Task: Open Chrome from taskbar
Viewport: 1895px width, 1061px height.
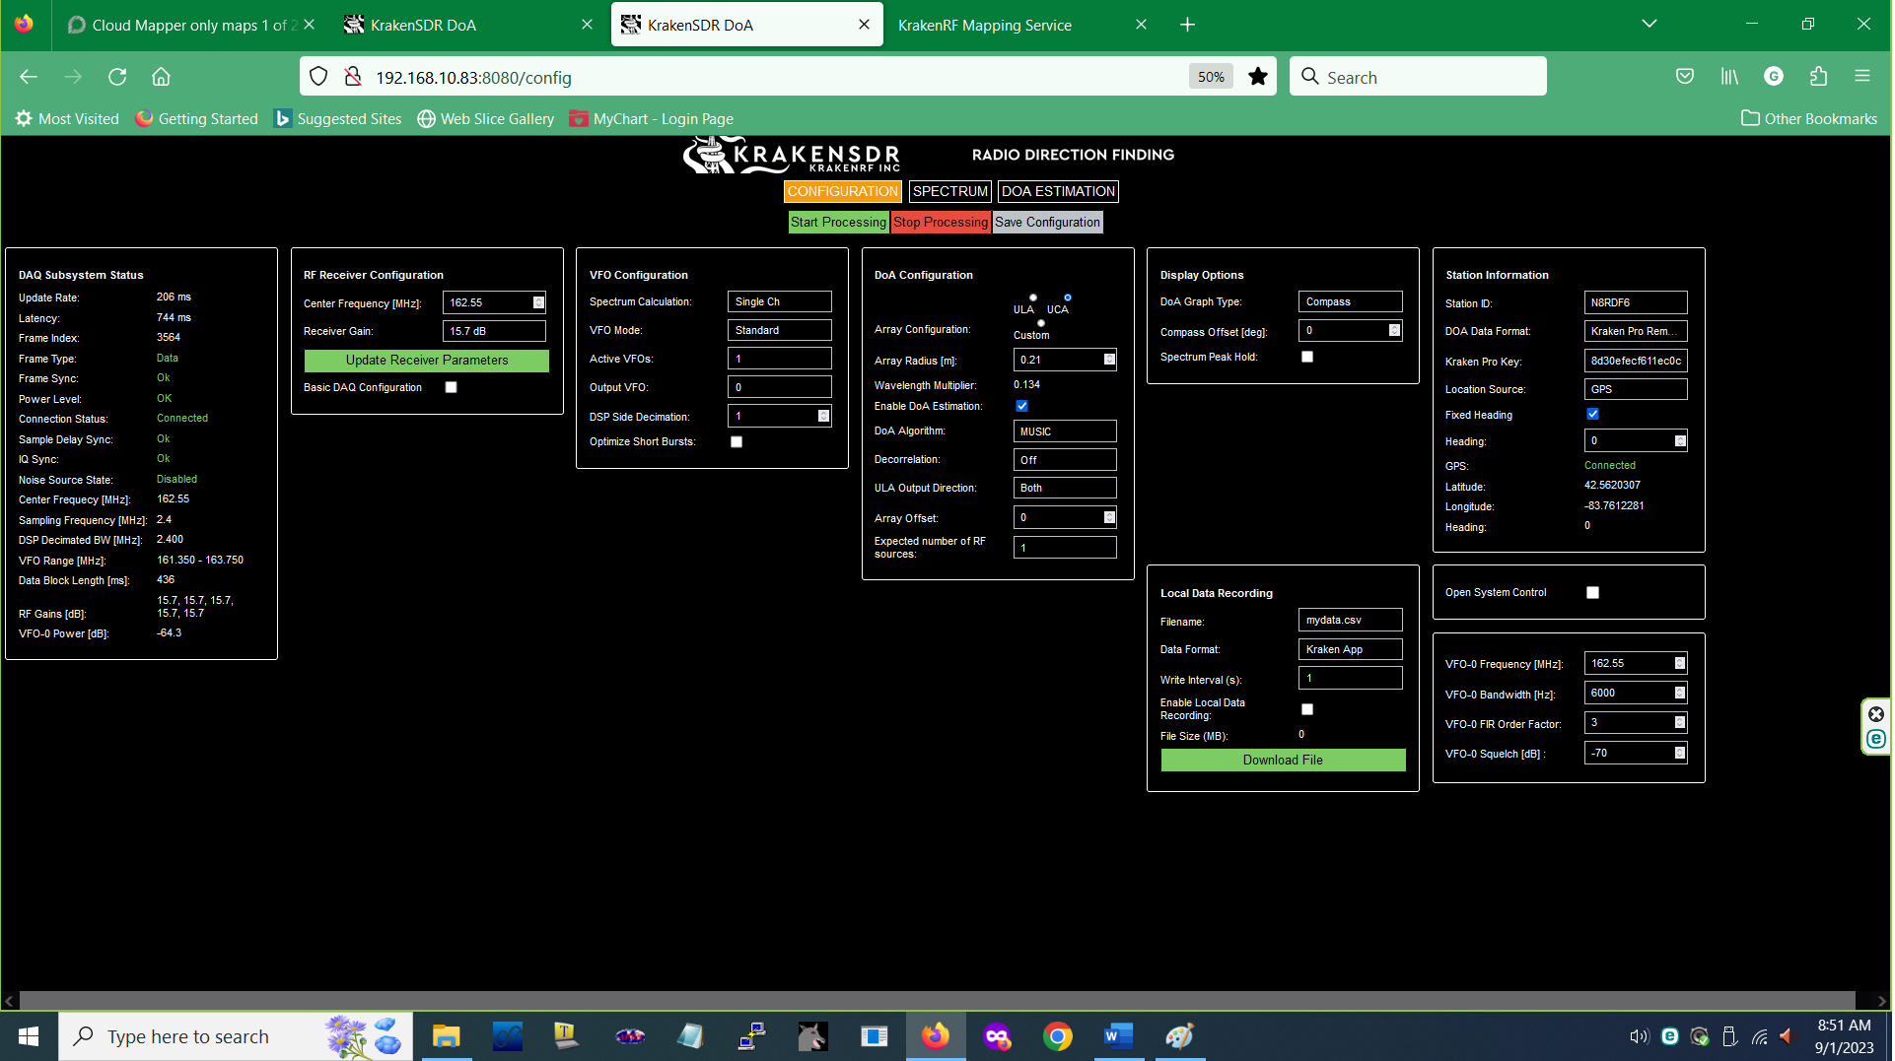Action: 1058,1036
